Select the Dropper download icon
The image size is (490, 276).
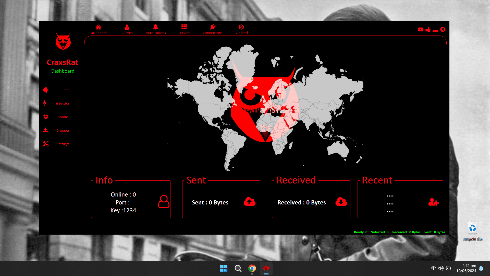click(46, 130)
